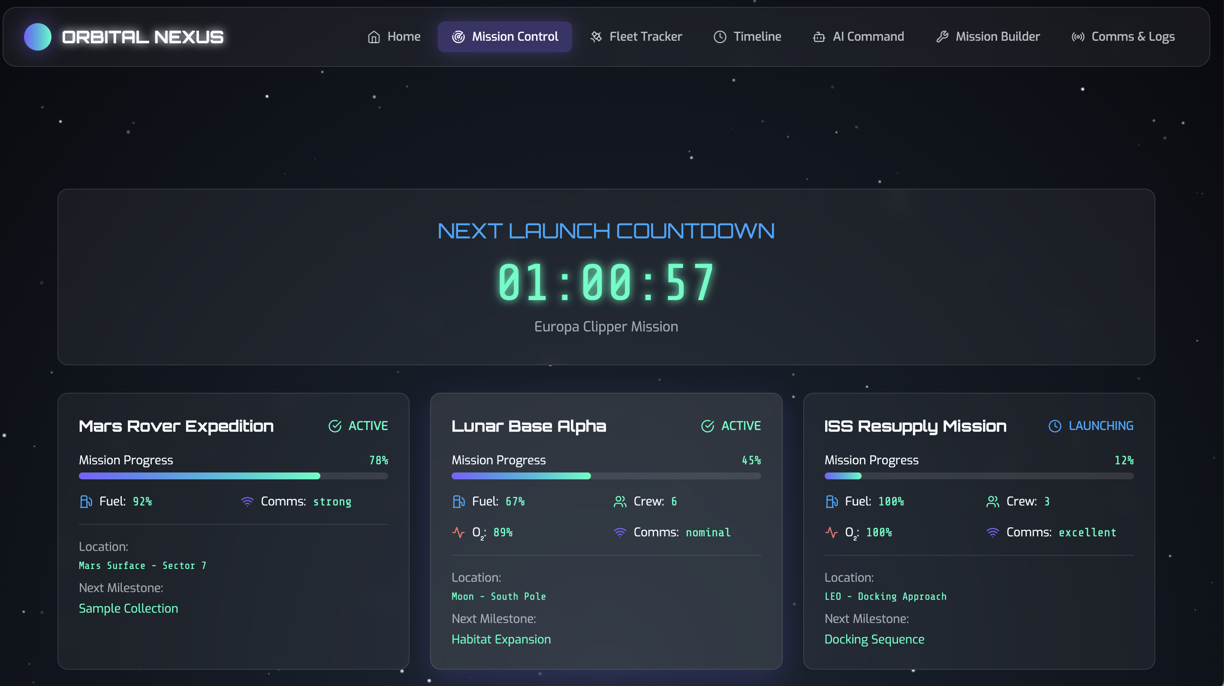Click the Docking Sequence milestone link
The height and width of the screenshot is (686, 1224).
(x=874, y=639)
